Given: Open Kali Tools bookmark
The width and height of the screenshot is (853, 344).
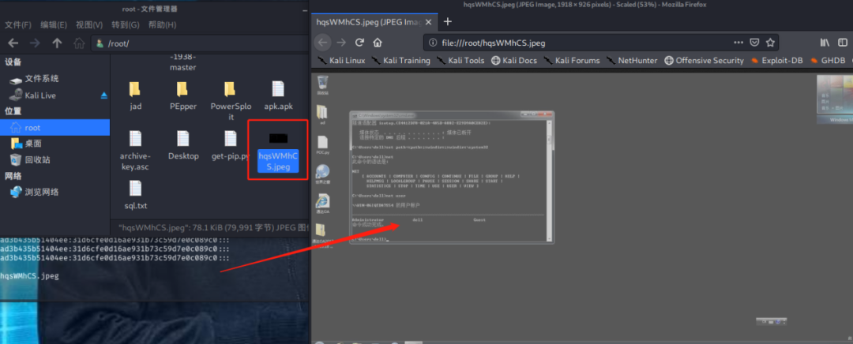Looking at the screenshot, I should pos(460,60).
